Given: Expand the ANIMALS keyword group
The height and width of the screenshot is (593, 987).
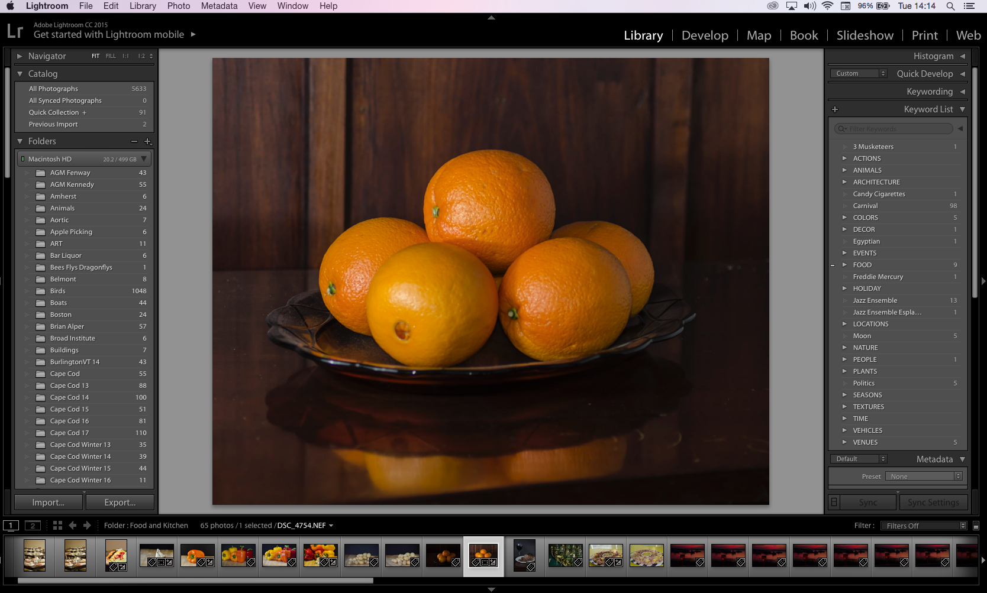Looking at the screenshot, I should tap(844, 170).
